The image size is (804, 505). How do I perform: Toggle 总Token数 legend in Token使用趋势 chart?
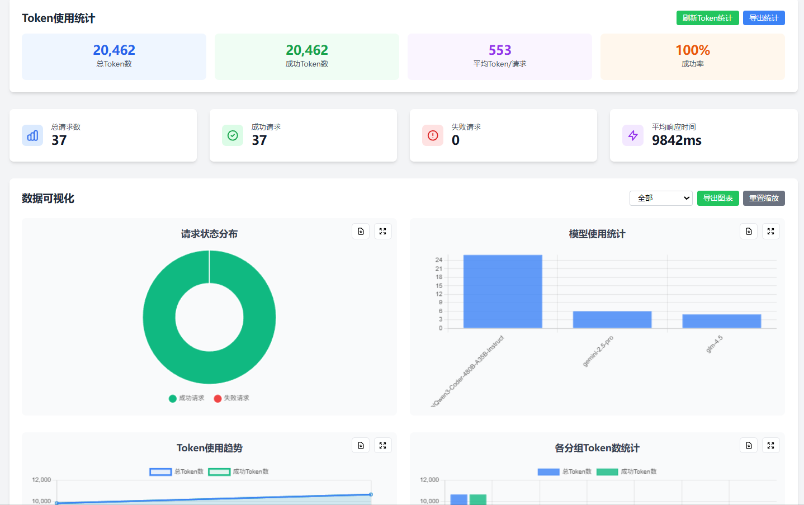click(177, 471)
